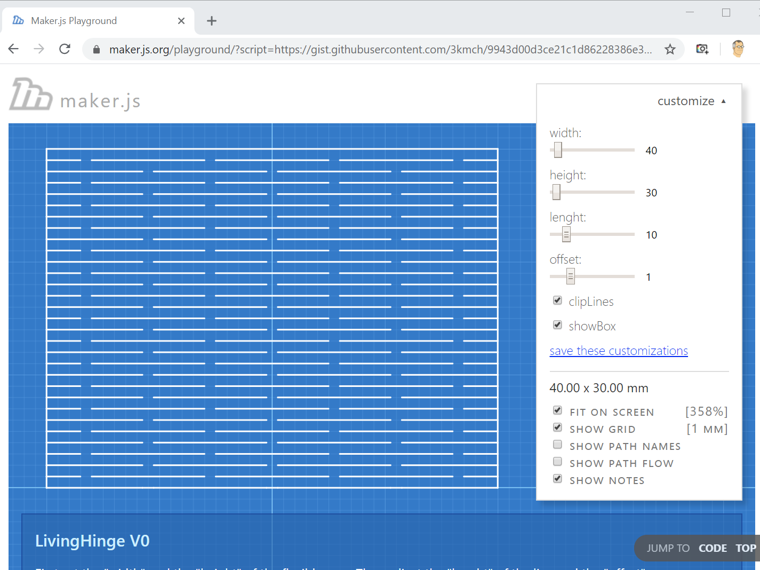Click the browser back arrow
This screenshot has height=570, width=760.
(14, 49)
